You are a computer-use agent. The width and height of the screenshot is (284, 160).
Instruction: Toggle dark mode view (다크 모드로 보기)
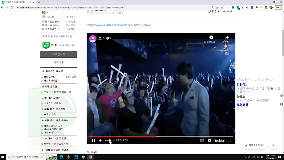pyautogui.click(x=255, y=145)
